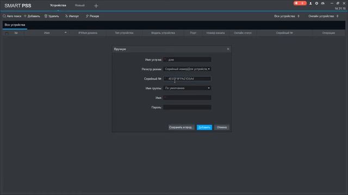Switch to the Устройства tab

click(58, 5)
